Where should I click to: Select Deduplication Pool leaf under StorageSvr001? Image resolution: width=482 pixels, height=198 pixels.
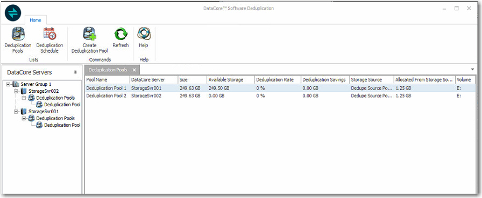click(x=62, y=125)
